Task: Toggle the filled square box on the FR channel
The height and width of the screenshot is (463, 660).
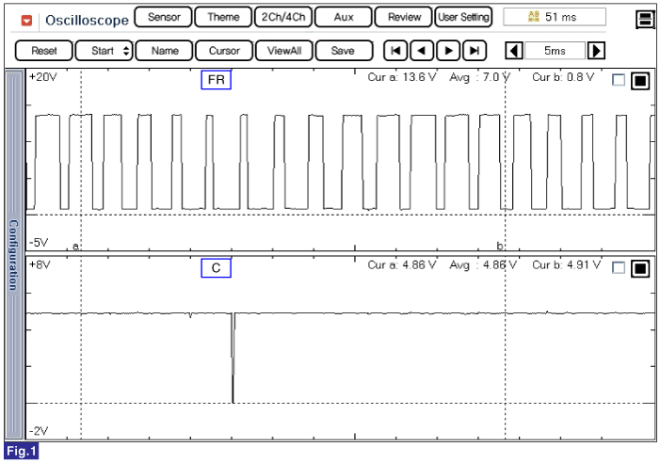Action: click(x=640, y=80)
